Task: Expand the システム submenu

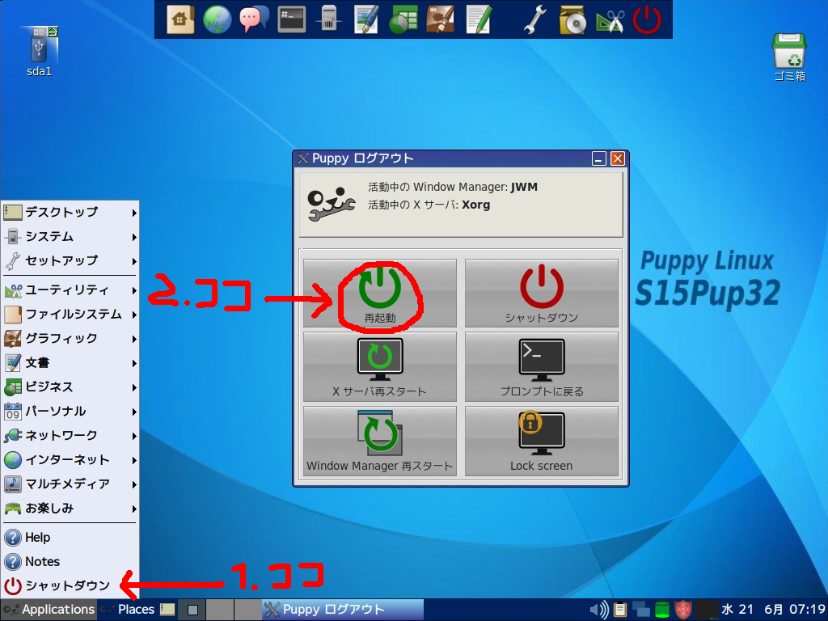Action: pos(70,237)
